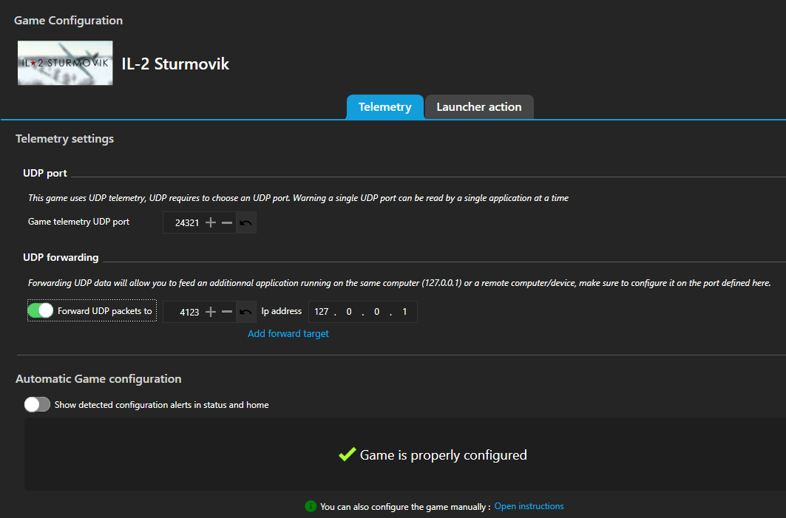786x518 pixels.
Task: Click the IL-2 Sturmovik game thumbnail
Action: coord(65,63)
